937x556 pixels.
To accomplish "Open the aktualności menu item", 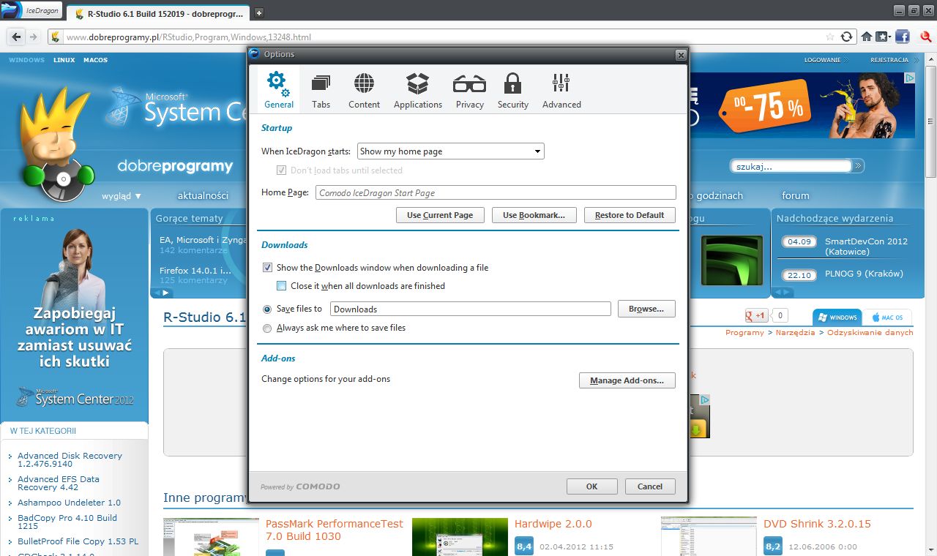I will [x=203, y=195].
